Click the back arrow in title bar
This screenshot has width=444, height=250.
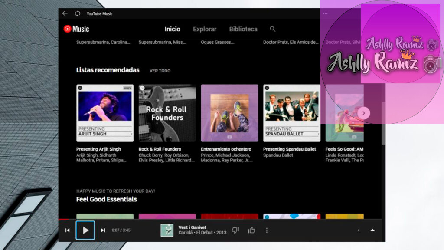pos(65,13)
